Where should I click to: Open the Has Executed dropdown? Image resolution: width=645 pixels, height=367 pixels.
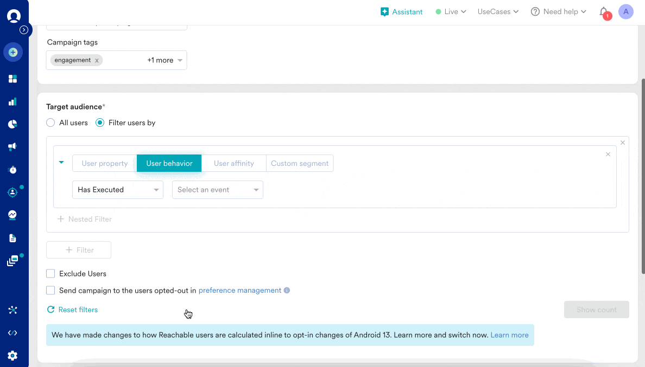tap(118, 190)
